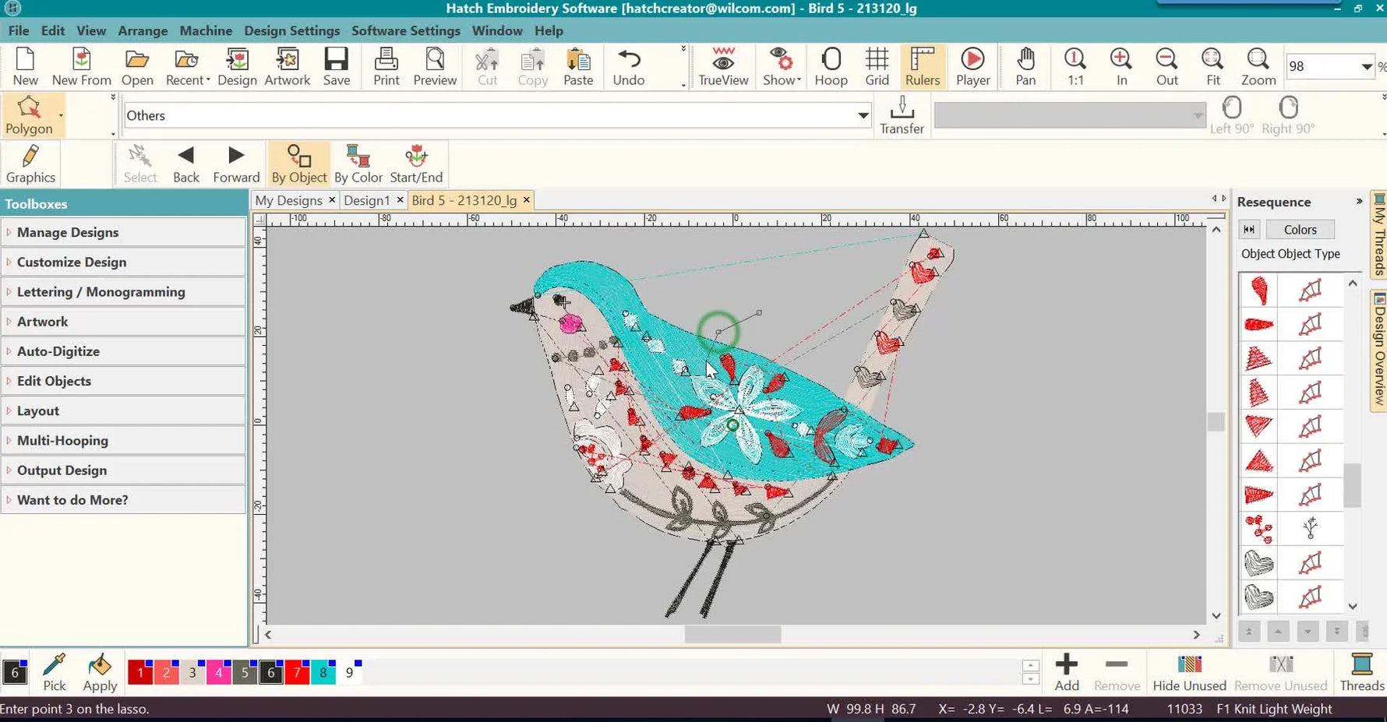Click the Transfer icon
Screen dimensions: 1387x722
[902, 115]
